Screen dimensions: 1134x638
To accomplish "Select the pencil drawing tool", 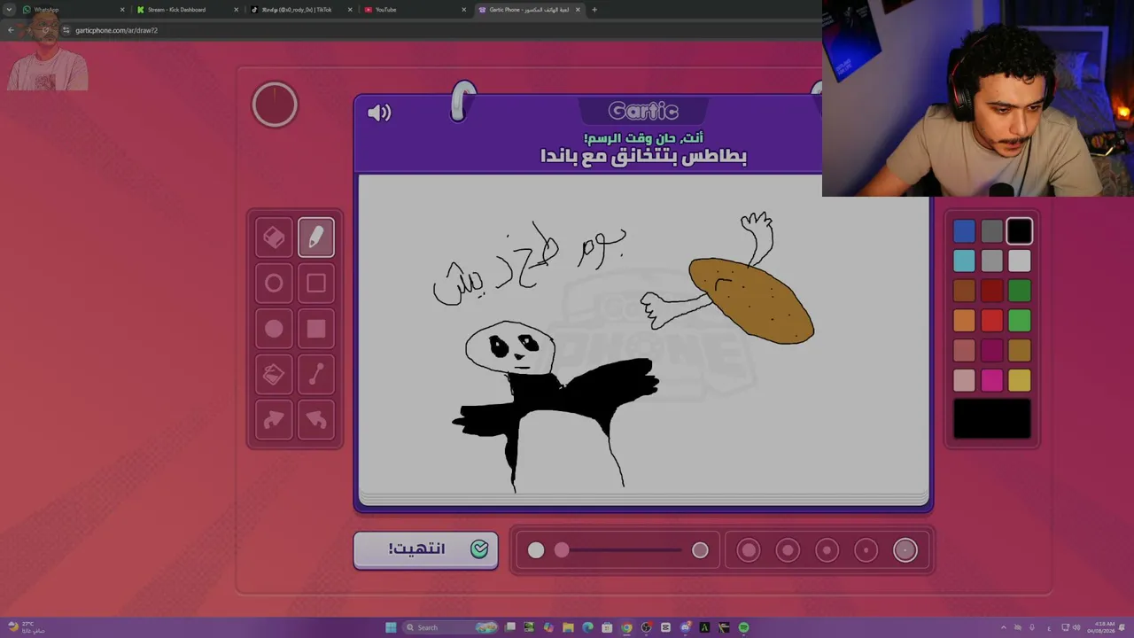I will [316, 237].
